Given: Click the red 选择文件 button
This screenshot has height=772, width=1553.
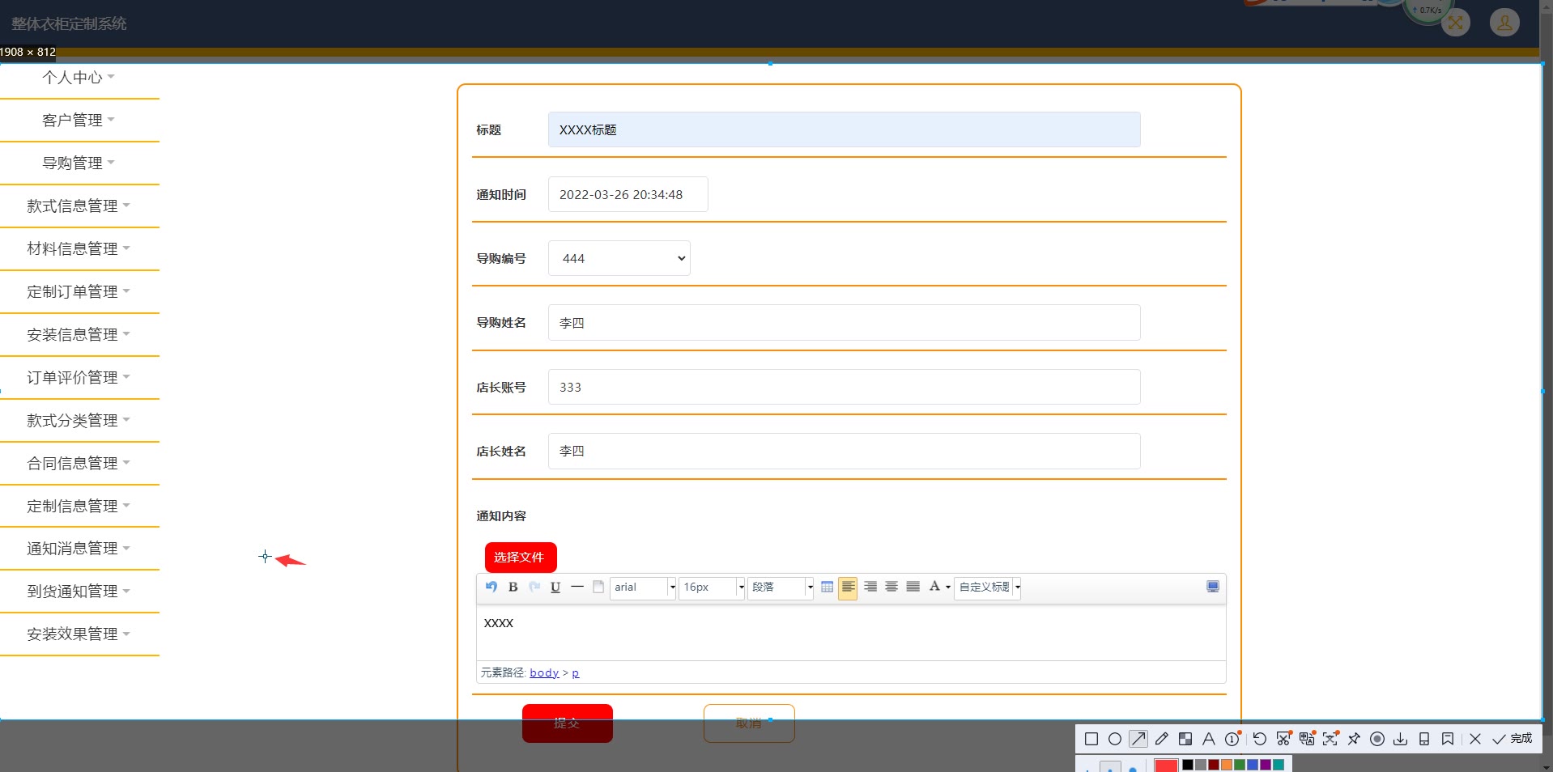Looking at the screenshot, I should (521, 558).
